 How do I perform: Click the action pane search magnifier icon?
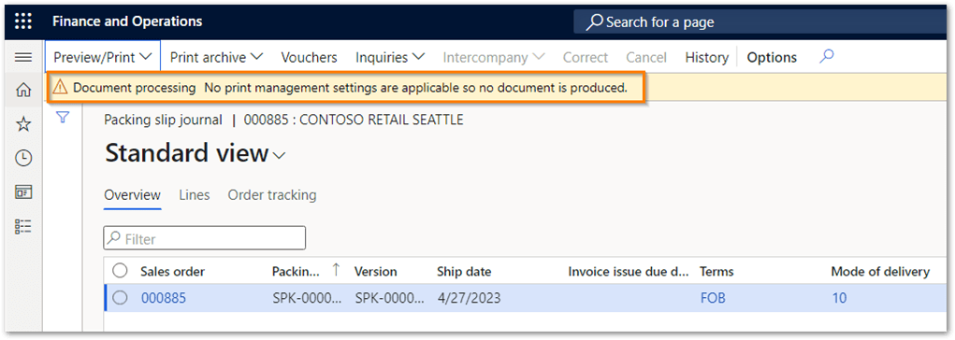tap(827, 57)
